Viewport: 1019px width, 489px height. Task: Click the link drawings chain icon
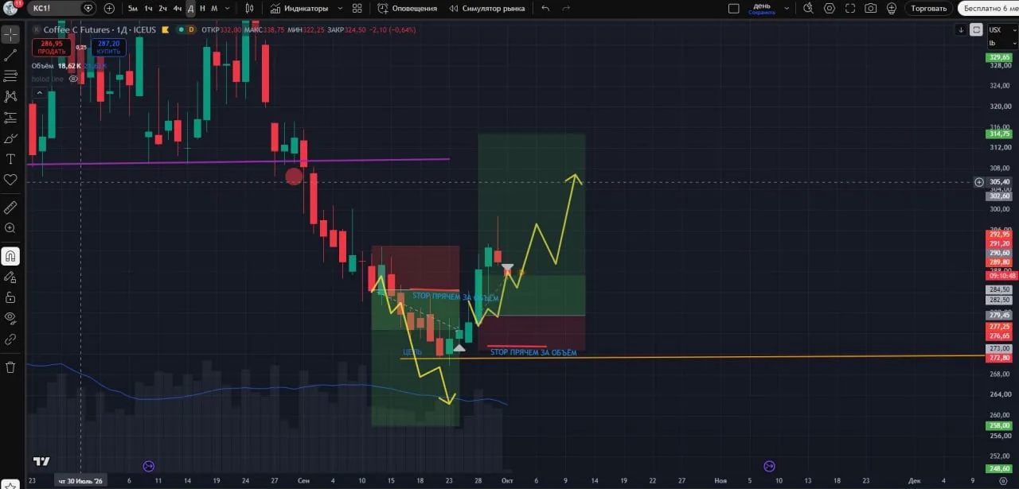point(10,339)
